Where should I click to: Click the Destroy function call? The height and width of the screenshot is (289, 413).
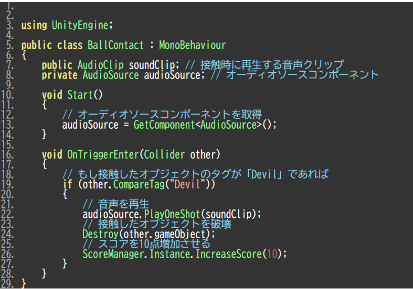(x=98, y=234)
